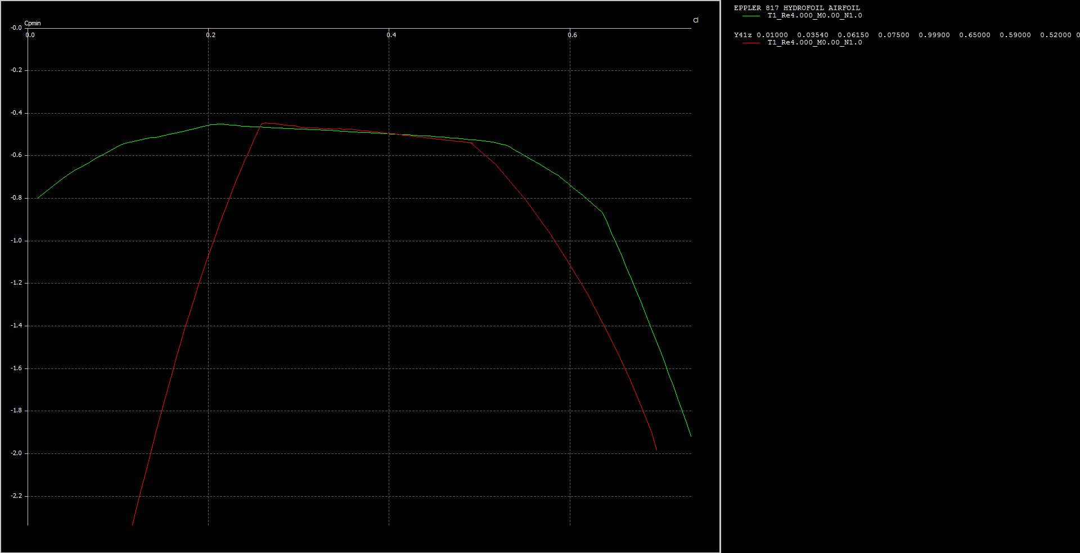The image size is (1080, 553).
Task: Click the Cl x-axis title
Action: (x=696, y=20)
